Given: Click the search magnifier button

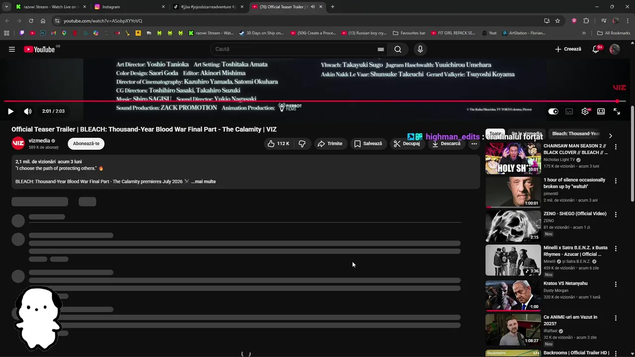Looking at the screenshot, I should pyautogui.click(x=398, y=49).
